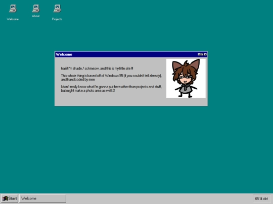This screenshot has width=273, height=204.
Task: Click the cat-eared character image
Action: (186, 79)
